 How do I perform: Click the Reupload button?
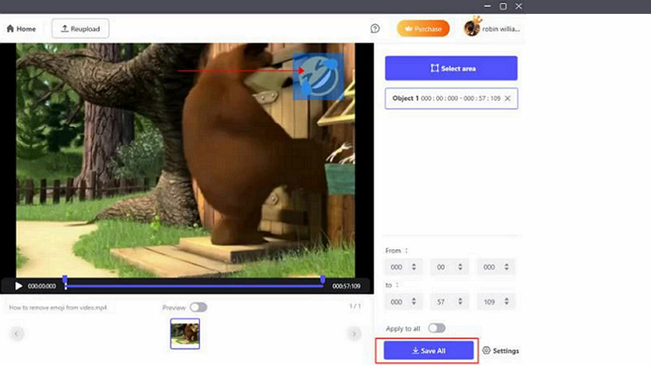pyautogui.click(x=81, y=29)
